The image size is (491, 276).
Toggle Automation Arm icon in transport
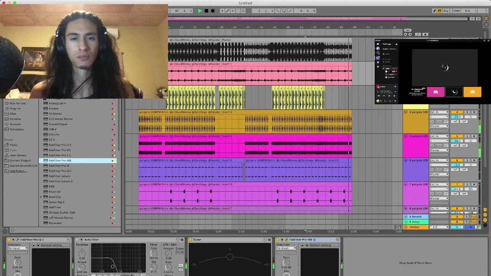pyautogui.click(x=227, y=11)
